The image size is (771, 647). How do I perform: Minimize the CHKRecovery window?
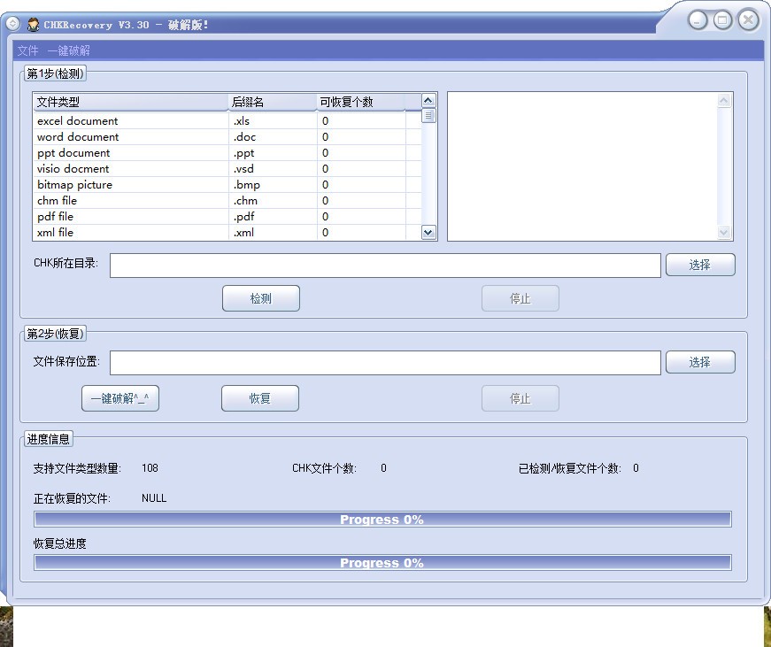698,20
